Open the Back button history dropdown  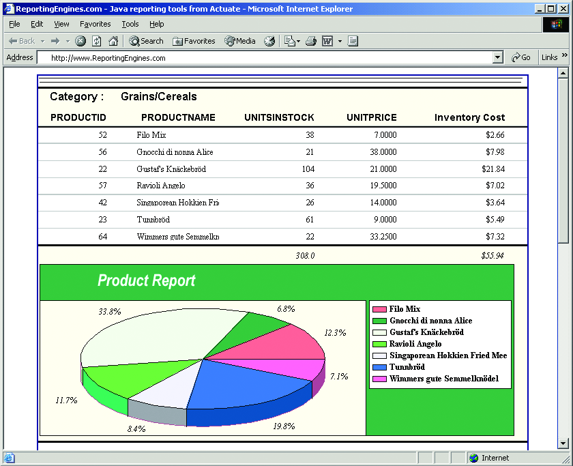pos(42,41)
